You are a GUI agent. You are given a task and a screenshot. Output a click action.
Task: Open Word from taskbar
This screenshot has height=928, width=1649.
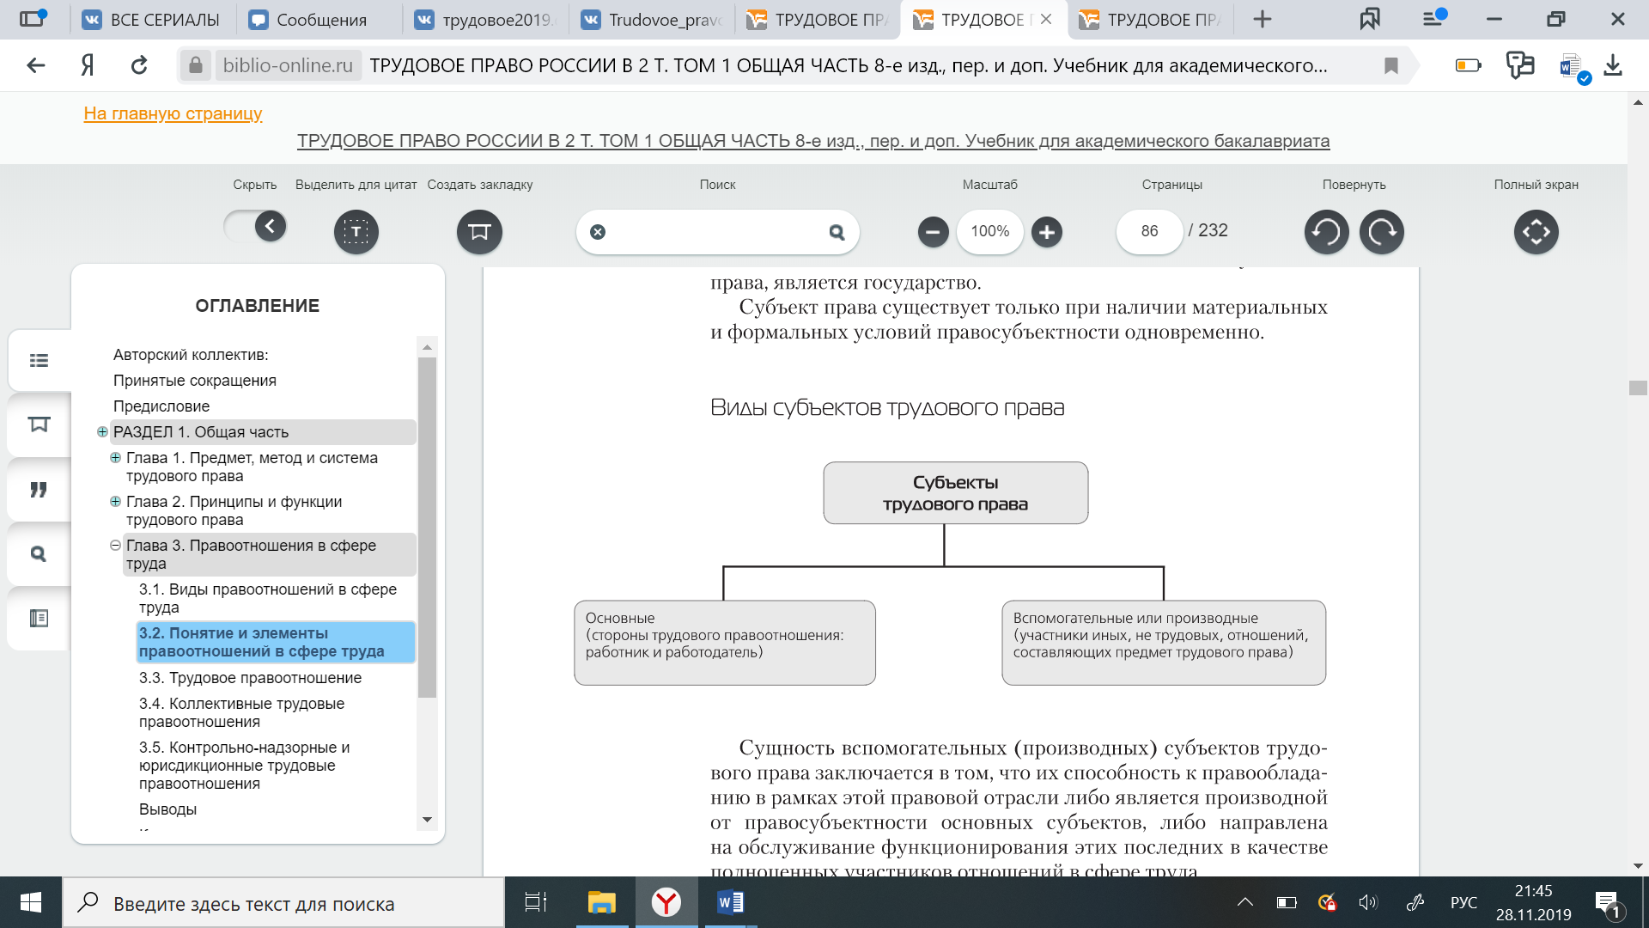730,902
